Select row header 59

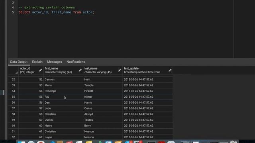[13, 120]
